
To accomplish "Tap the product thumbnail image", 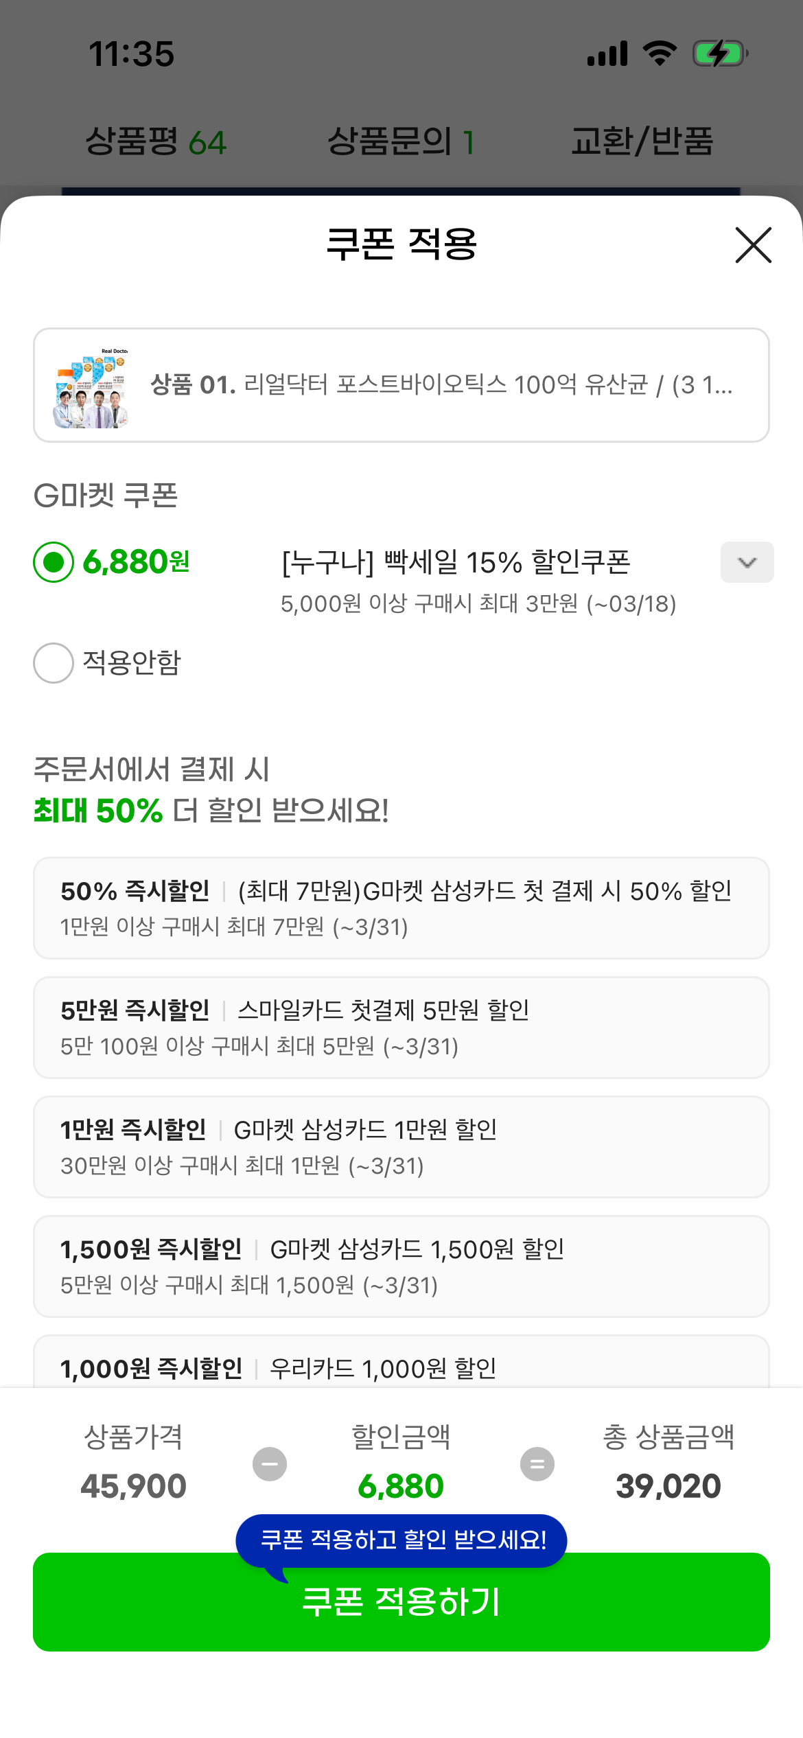I will 91,387.
